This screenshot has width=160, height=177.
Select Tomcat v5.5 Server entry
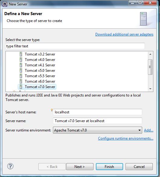40,76
